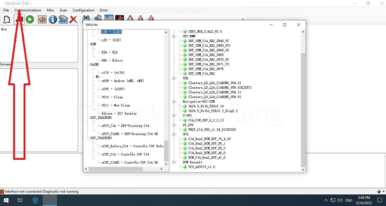Open the File menu
The height and width of the screenshot is (206, 386).
[x=6, y=10]
